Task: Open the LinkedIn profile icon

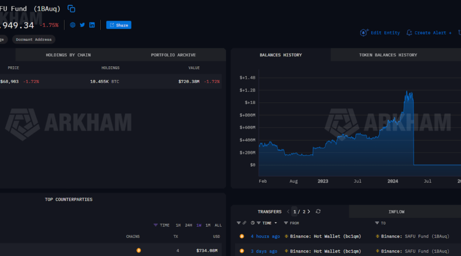Action: pyautogui.click(x=92, y=25)
